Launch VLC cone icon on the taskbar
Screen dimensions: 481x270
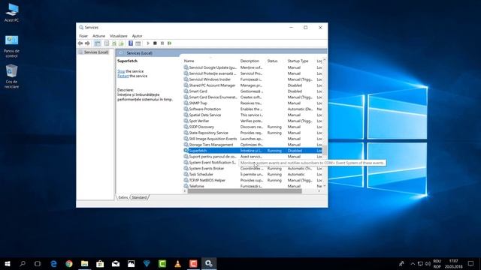[177, 263]
